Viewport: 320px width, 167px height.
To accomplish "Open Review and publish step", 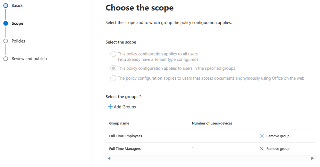I will tap(29, 59).
